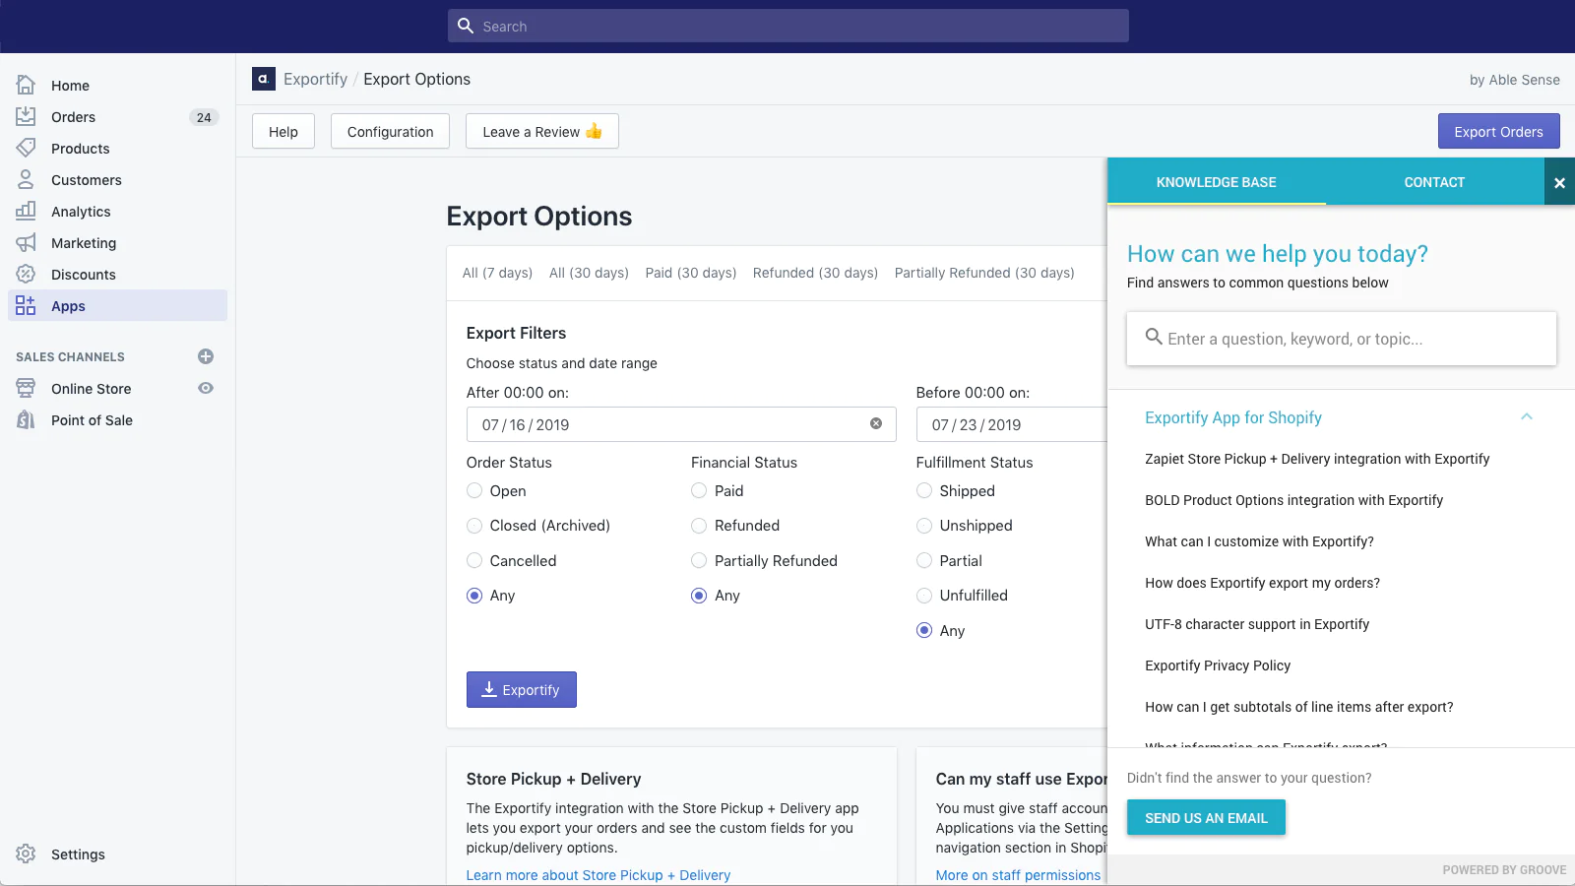
Task: Open Learn more about Store Pickup + Delivery link
Action: (598, 875)
